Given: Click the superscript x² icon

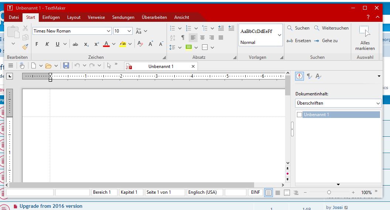Looking at the screenshot, I should pos(96,44).
